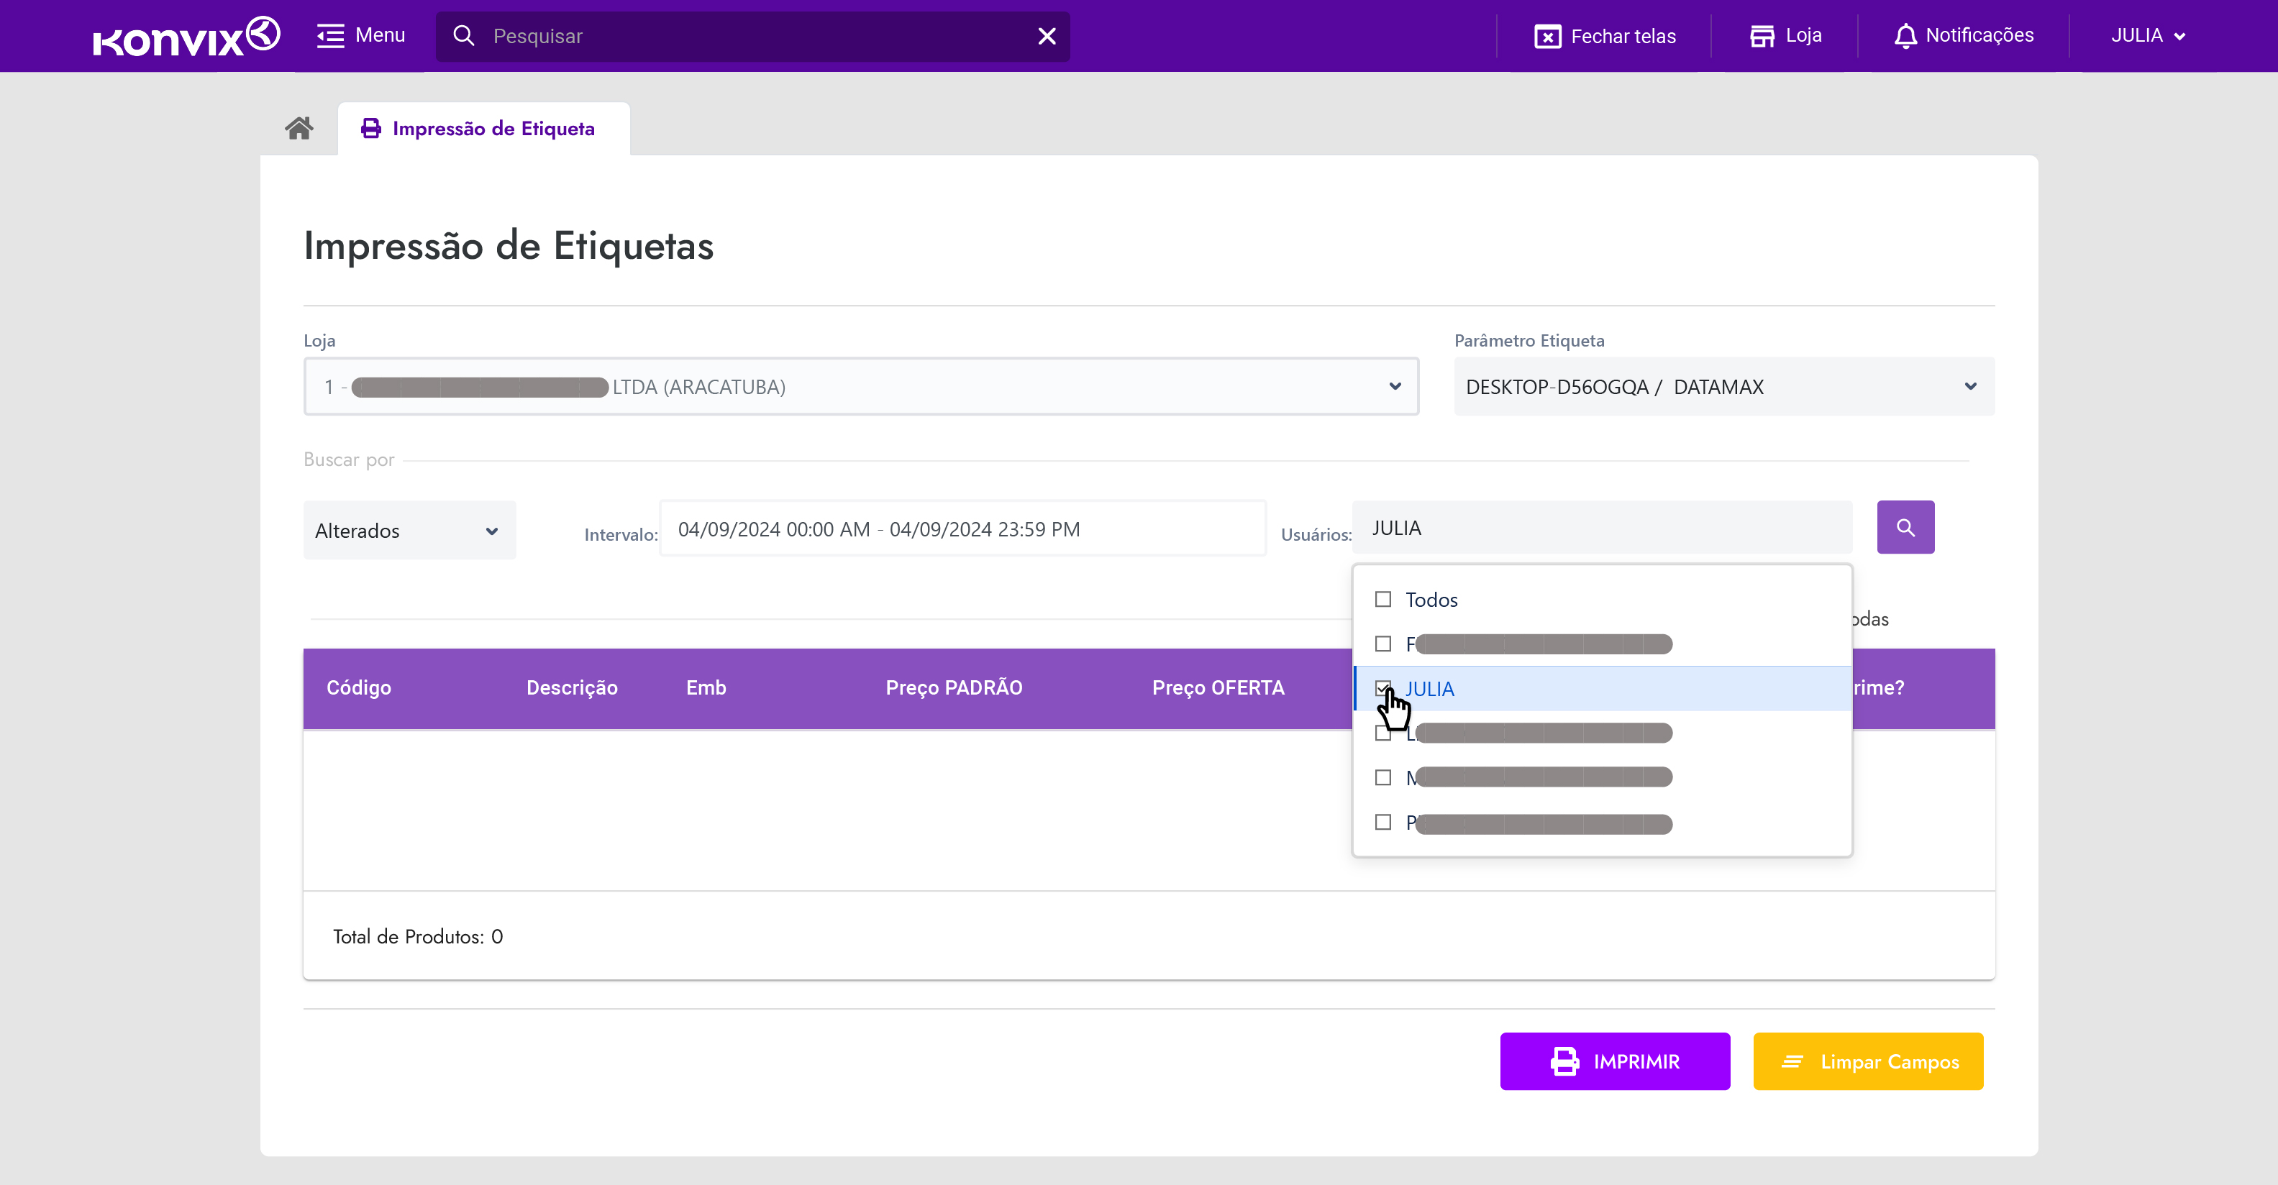Click the Loja store icon
2278x1185 pixels.
[1762, 36]
